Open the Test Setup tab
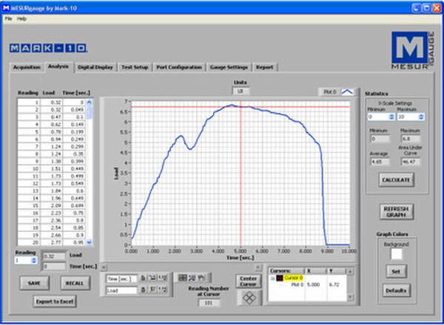Image resolution: width=444 pixels, height=325 pixels. coord(135,67)
